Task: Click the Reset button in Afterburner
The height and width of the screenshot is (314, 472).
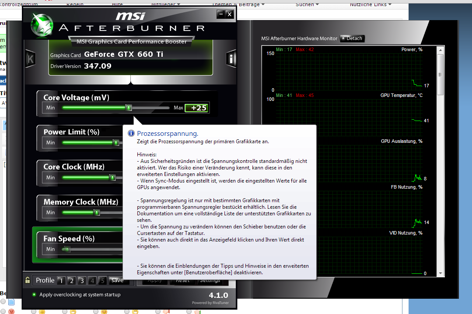Action: [x=182, y=281]
